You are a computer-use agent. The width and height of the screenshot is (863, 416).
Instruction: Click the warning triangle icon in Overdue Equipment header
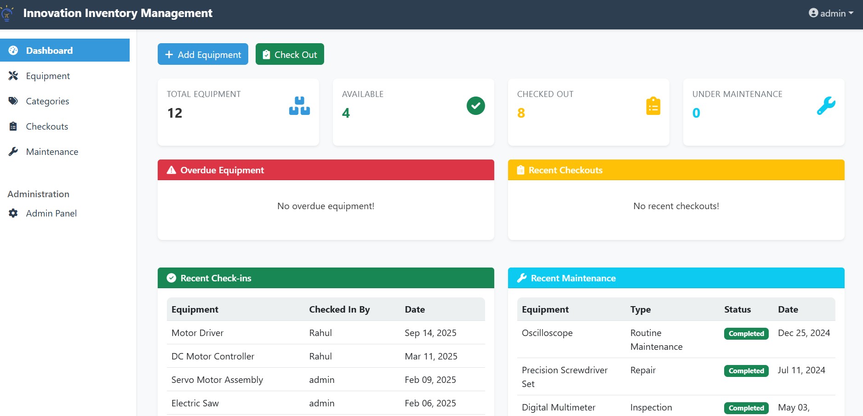[171, 170]
